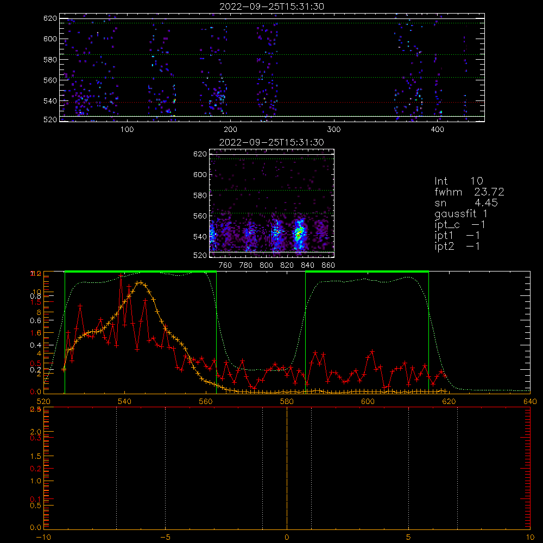Click x-axis label -10 on bottom plot
Screen dimensions: 543x543
click(x=43, y=537)
